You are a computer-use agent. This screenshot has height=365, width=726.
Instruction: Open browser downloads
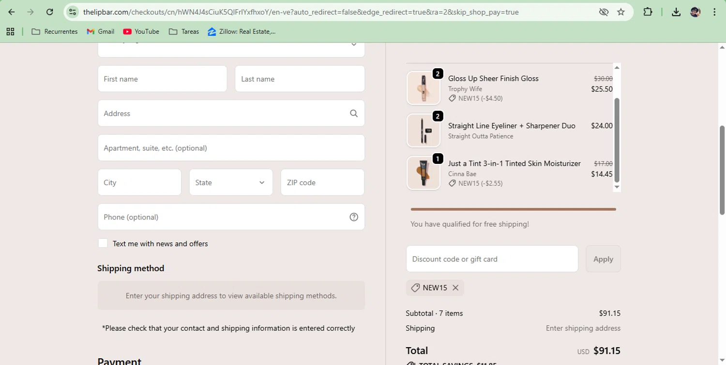pyautogui.click(x=676, y=12)
